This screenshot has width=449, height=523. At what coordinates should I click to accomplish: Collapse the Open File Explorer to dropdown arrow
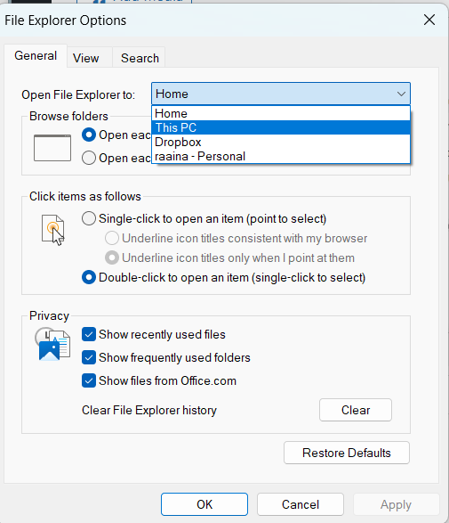(401, 94)
